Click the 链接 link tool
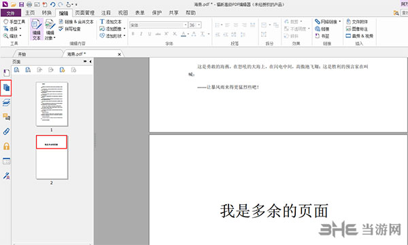Viewport: 408px width, 245px height. (322, 29)
